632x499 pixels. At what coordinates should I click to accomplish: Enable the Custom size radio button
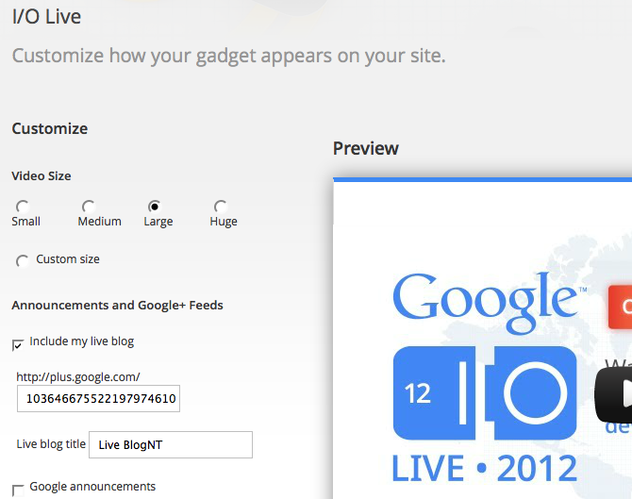tap(22, 260)
